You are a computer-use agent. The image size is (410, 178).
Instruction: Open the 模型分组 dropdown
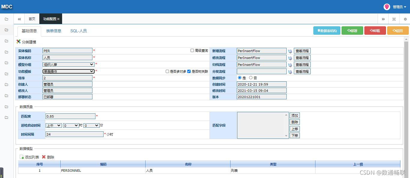pos(68,64)
